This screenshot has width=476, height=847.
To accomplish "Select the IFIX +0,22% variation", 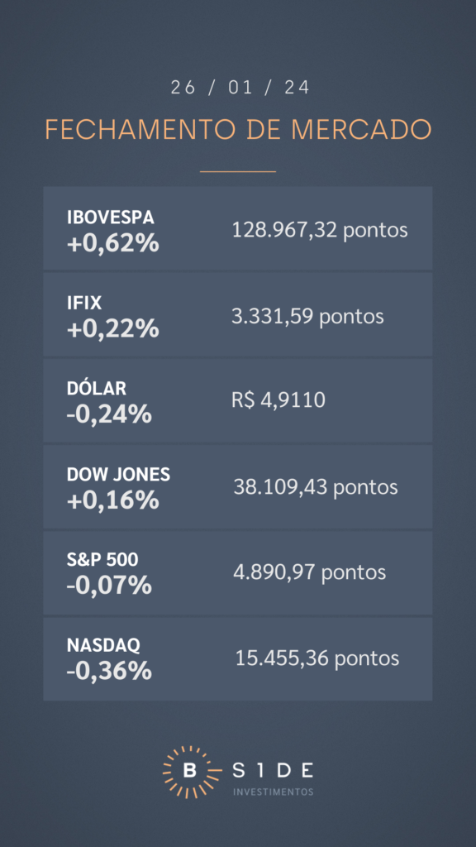I will [112, 329].
